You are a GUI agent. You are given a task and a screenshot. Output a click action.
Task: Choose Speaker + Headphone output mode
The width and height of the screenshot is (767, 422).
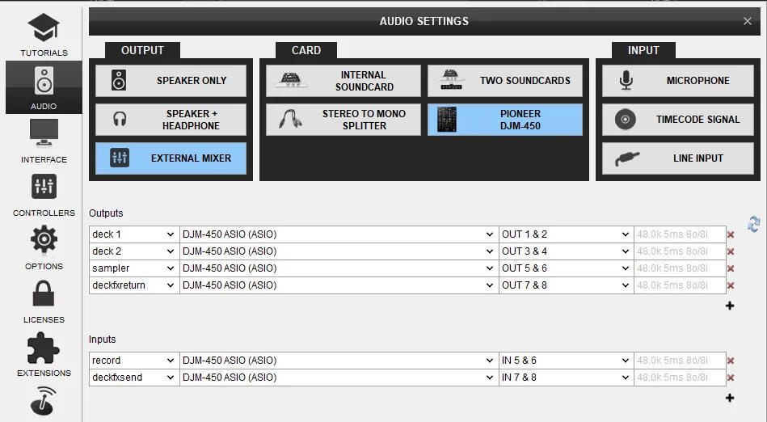(x=171, y=120)
